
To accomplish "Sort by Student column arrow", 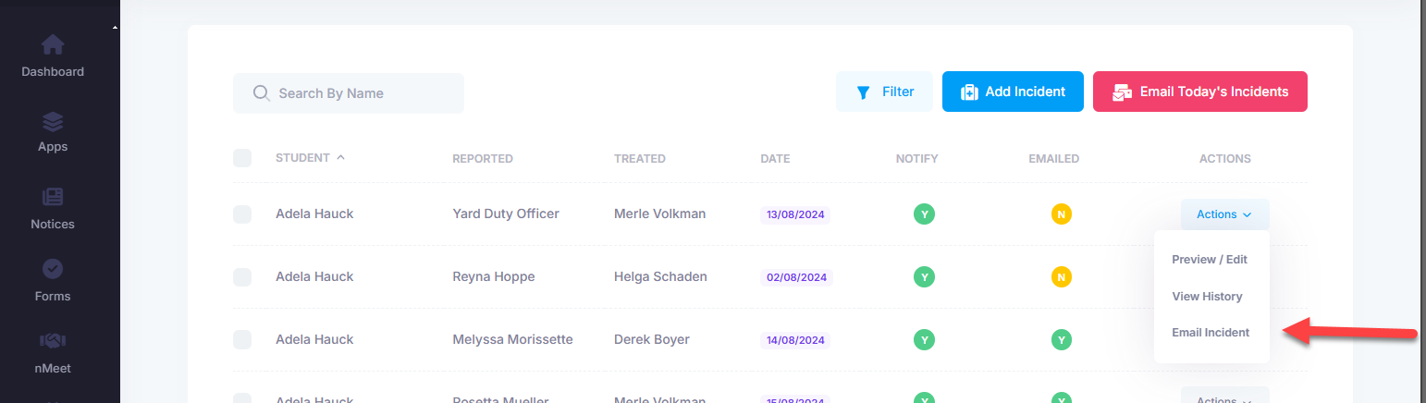I will 341,158.
